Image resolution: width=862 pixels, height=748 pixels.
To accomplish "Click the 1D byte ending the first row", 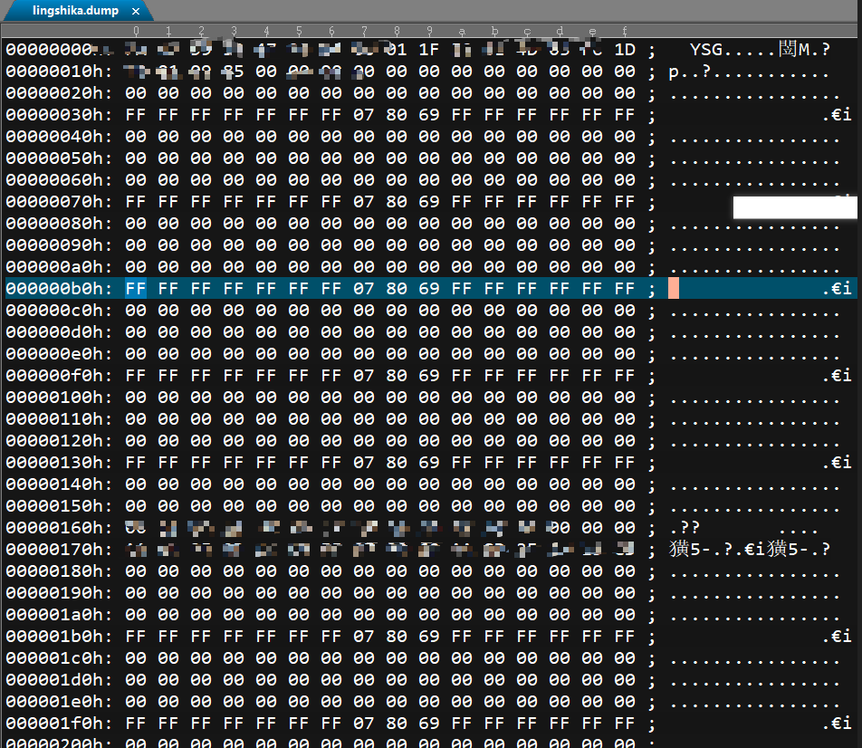I will (x=625, y=50).
